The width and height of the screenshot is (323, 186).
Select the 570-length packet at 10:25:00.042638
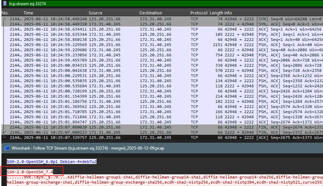(x=162, y=71)
